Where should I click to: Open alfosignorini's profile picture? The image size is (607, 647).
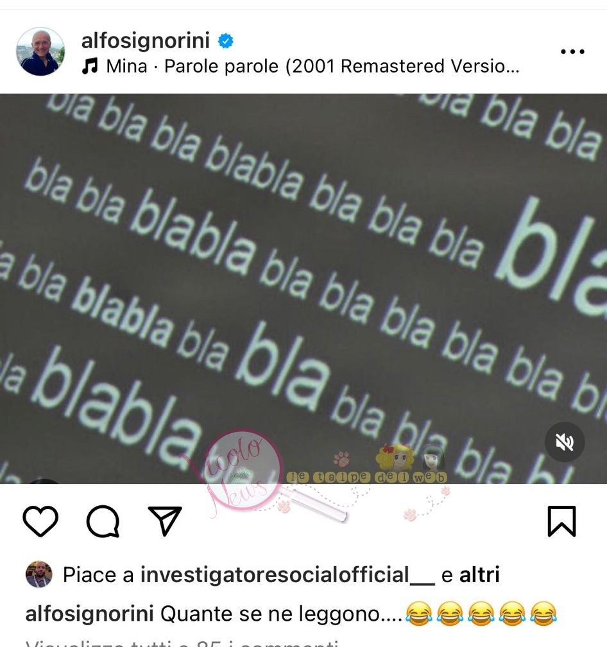point(40,51)
